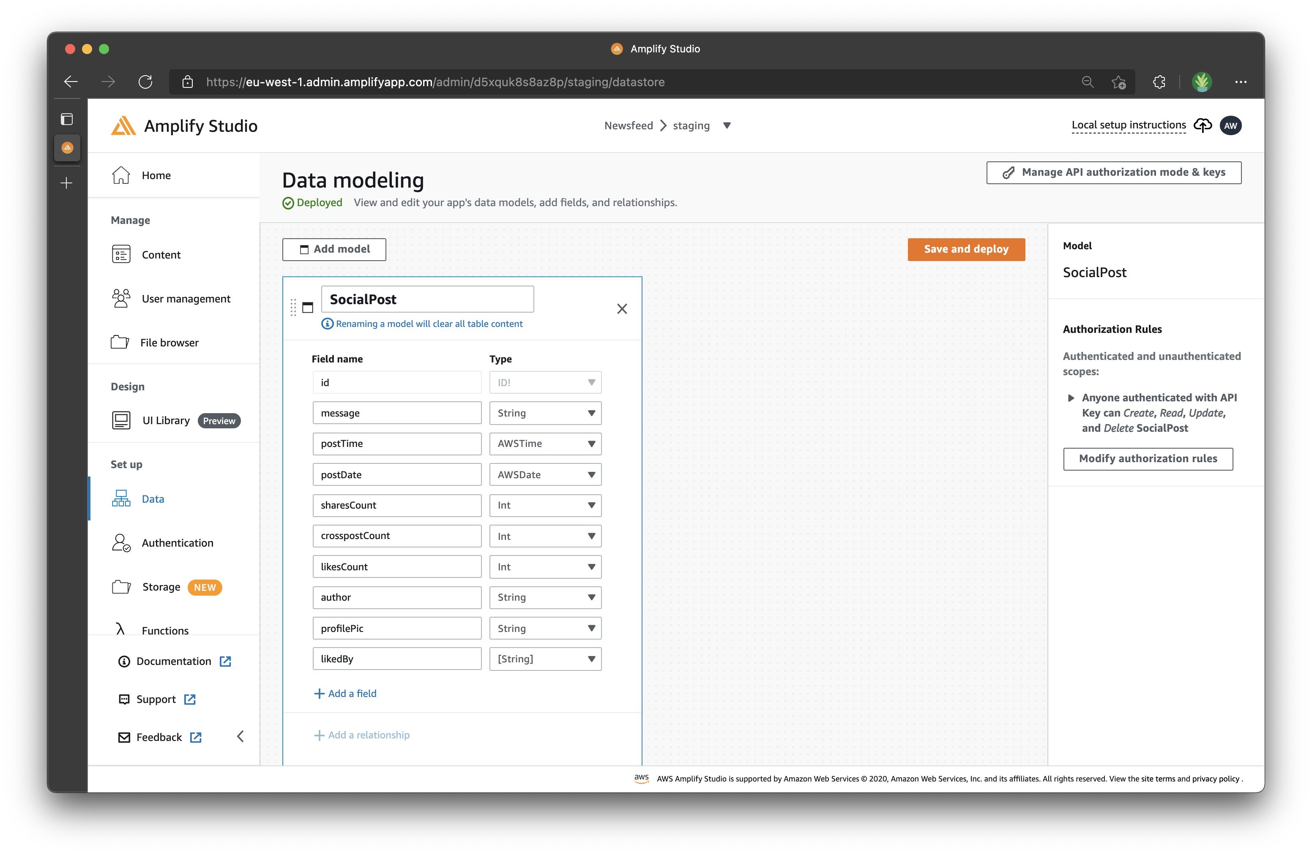Open Modify authorization rules
The width and height of the screenshot is (1312, 855).
pyautogui.click(x=1148, y=458)
